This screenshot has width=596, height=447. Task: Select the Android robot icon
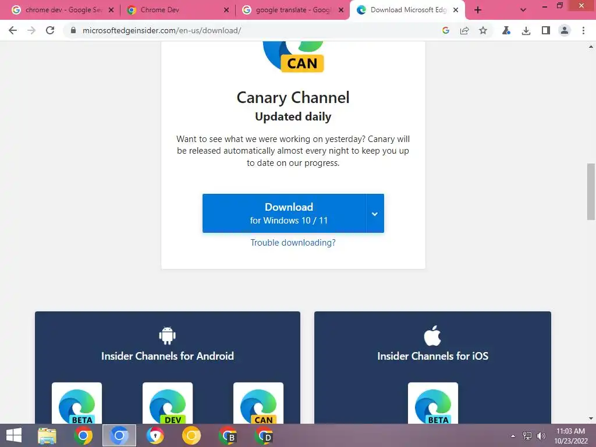point(167,336)
